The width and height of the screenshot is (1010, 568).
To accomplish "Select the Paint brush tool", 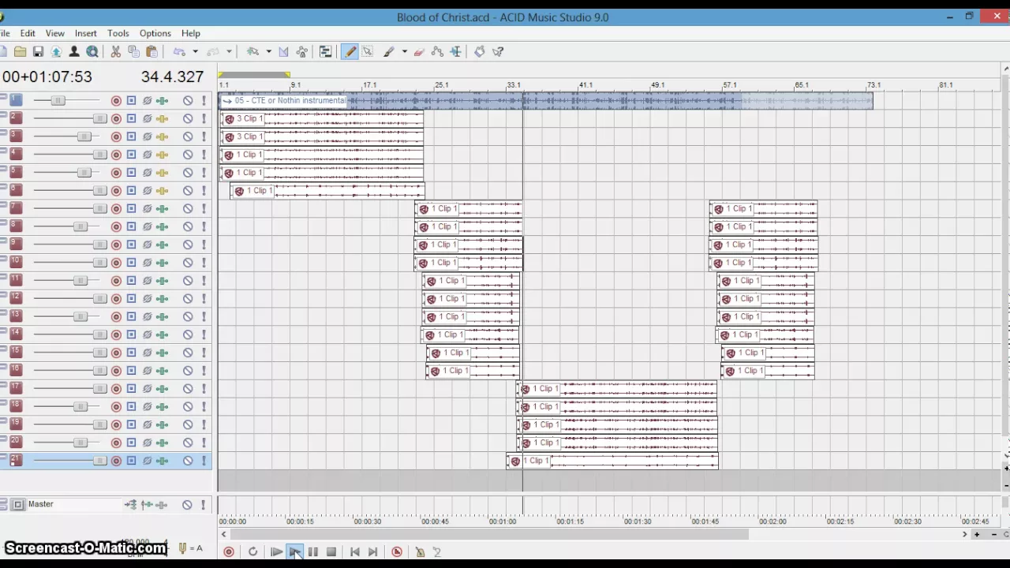I will (x=389, y=51).
